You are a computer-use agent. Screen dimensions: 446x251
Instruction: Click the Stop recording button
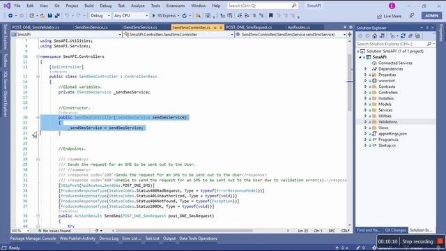click(422, 242)
